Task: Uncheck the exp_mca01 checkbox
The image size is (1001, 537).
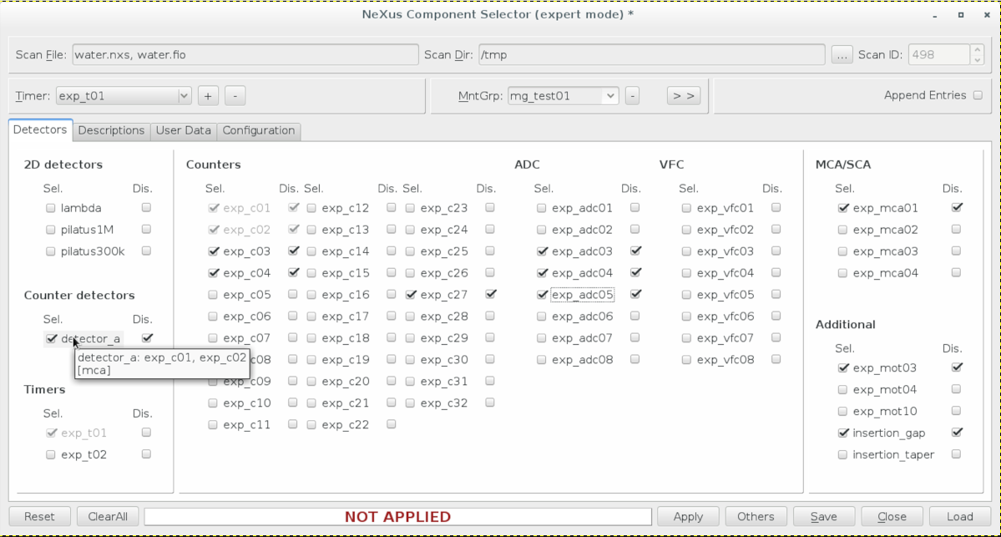Action: pos(844,208)
